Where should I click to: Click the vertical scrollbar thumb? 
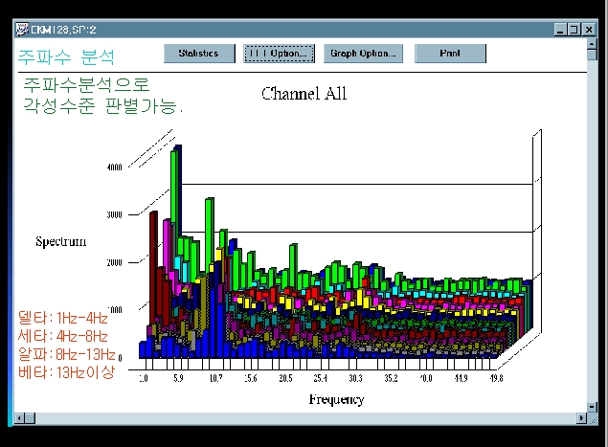(592, 55)
